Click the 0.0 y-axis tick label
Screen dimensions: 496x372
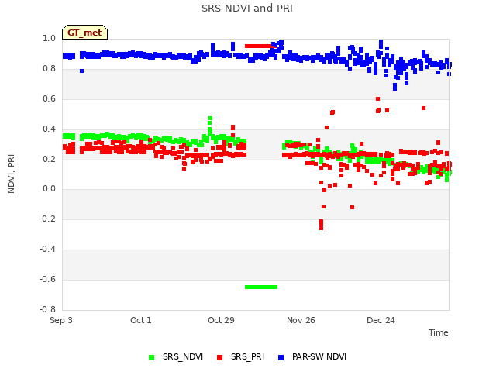tap(49, 189)
